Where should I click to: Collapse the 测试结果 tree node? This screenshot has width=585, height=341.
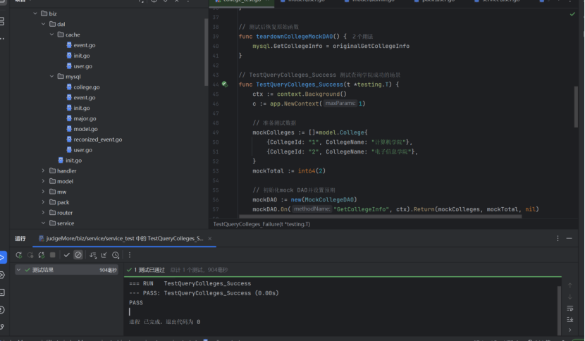point(18,270)
